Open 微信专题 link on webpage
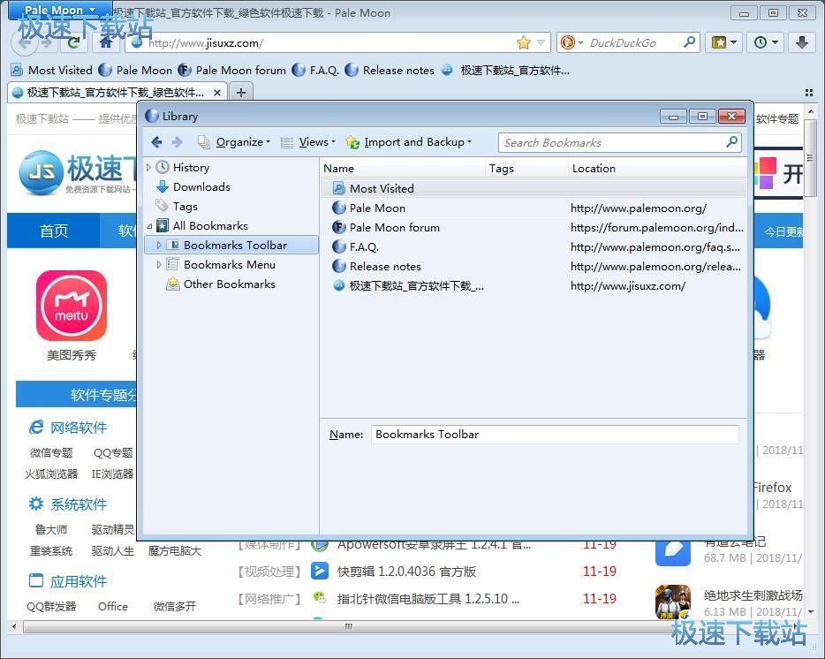 pyautogui.click(x=51, y=452)
